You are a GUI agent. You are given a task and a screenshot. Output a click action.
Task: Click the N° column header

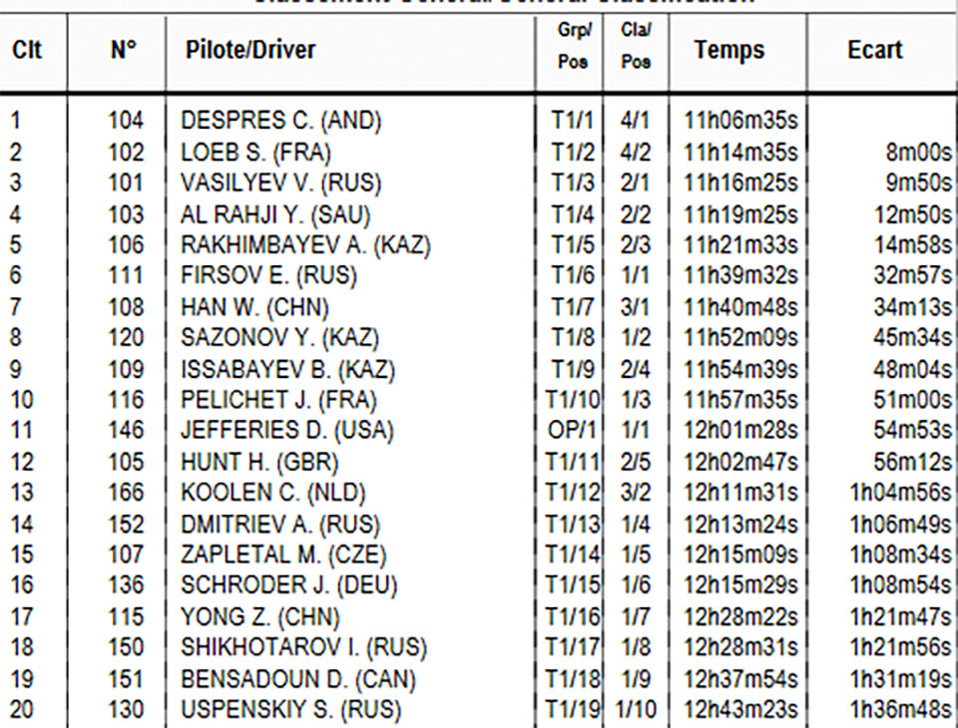pyautogui.click(x=124, y=50)
